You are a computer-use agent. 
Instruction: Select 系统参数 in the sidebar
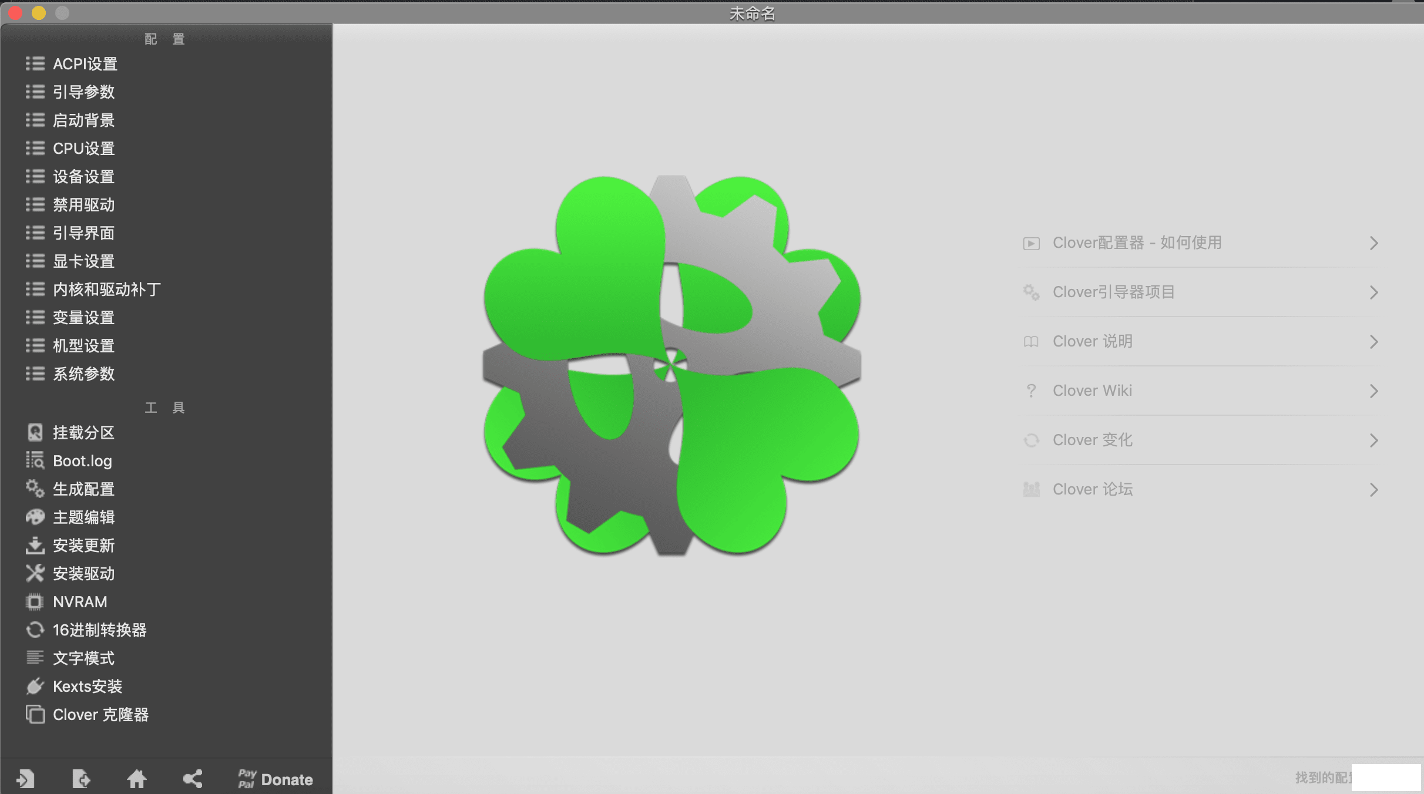pyautogui.click(x=83, y=374)
